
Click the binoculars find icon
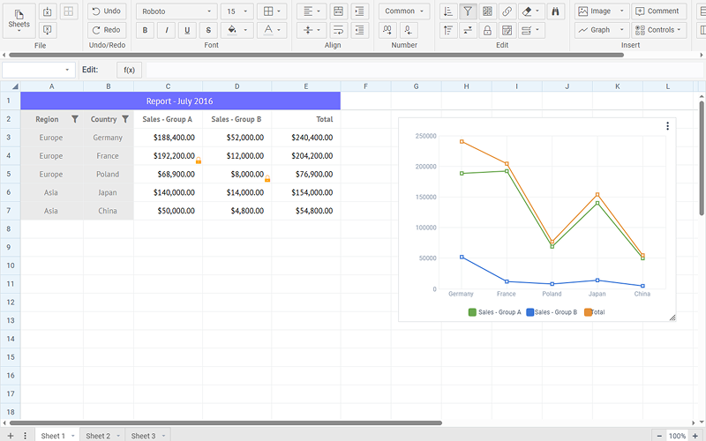point(556,11)
